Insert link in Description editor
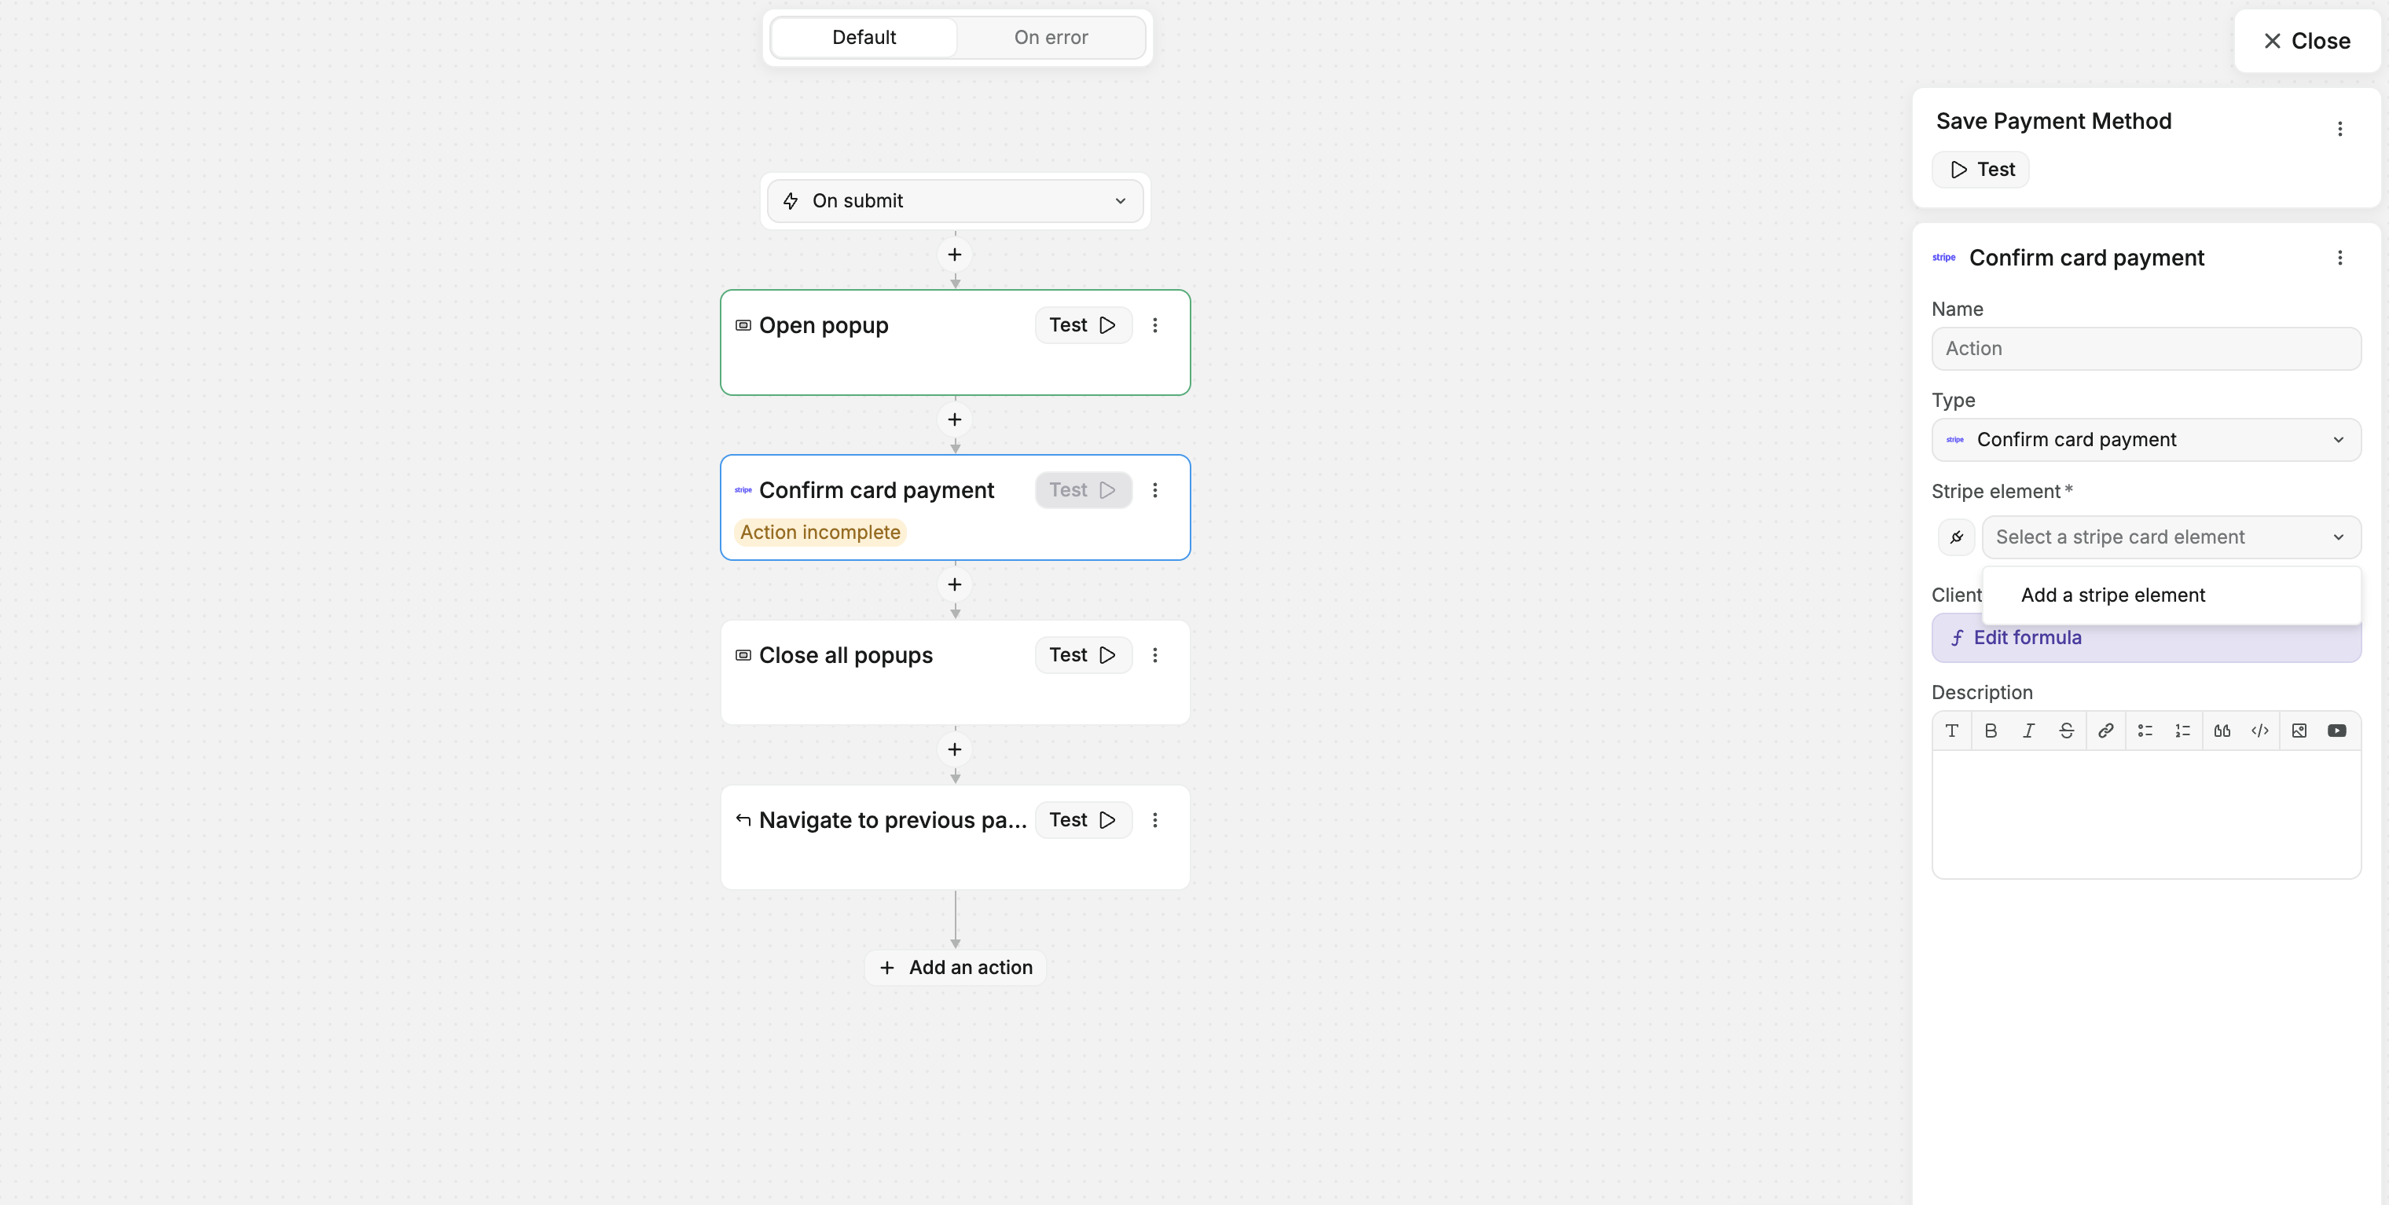 (2106, 731)
